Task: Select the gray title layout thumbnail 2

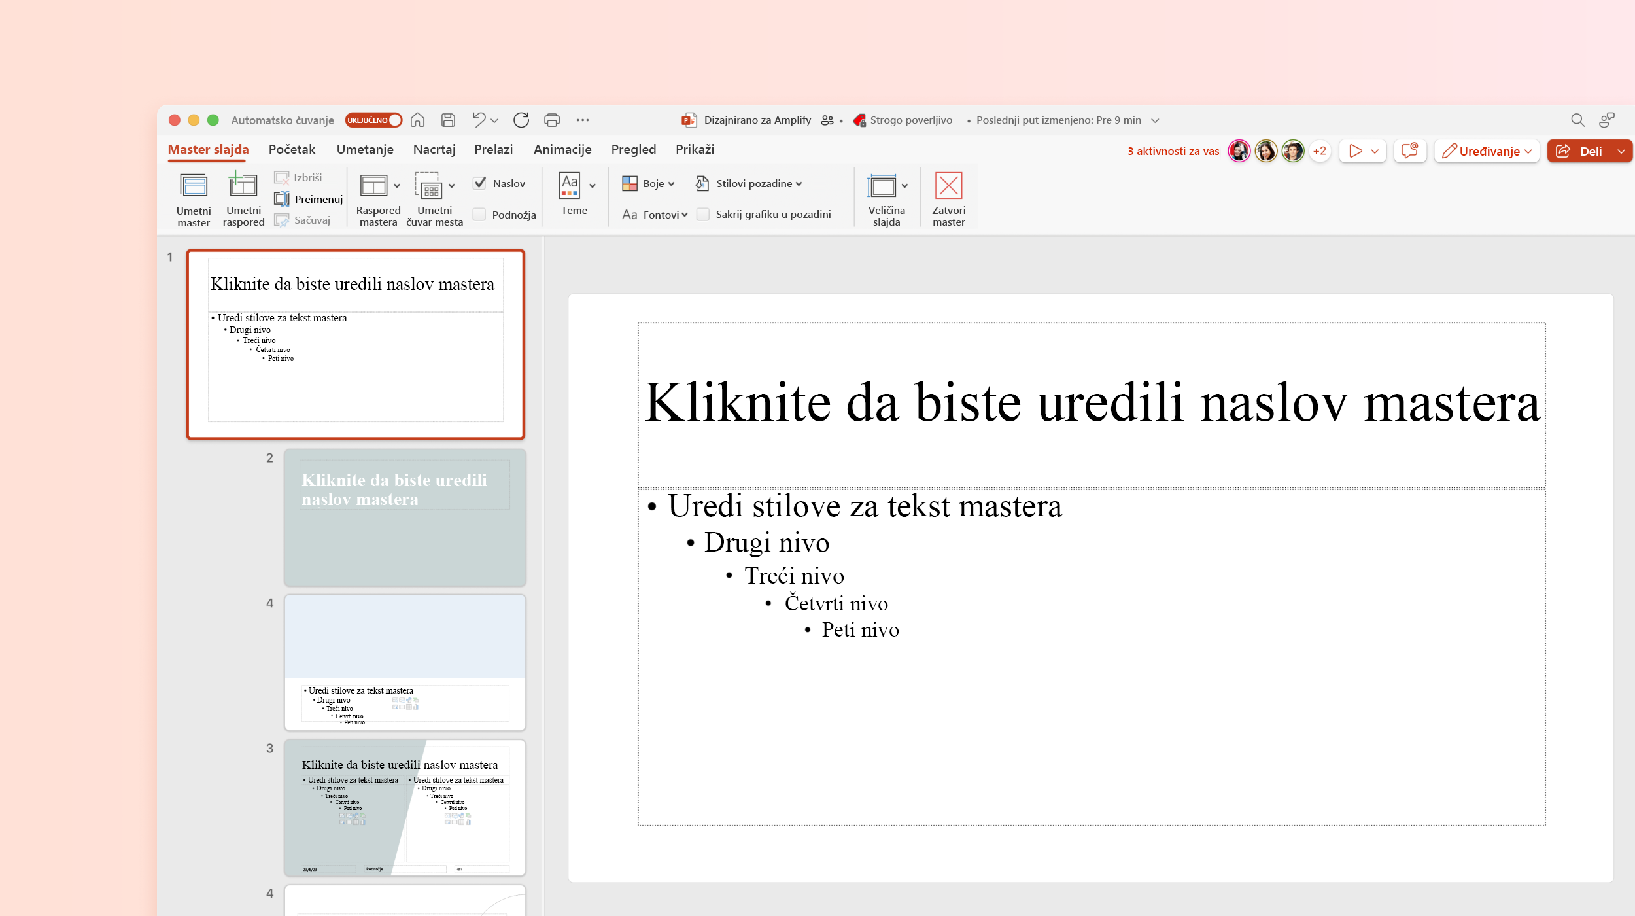Action: [405, 517]
